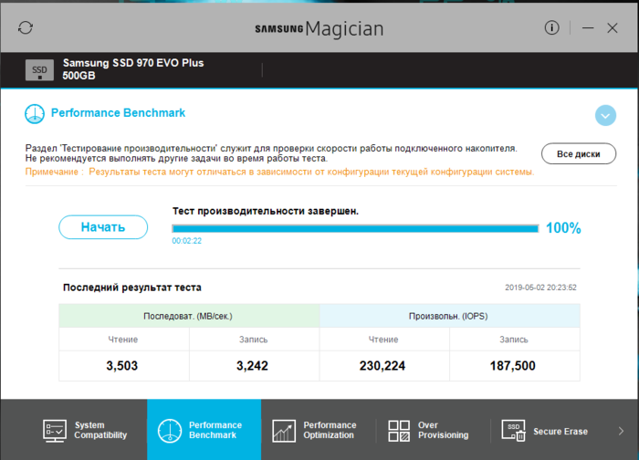The image size is (639, 460).
Task: Click the timestamp 2019-05-02 20:23:52
Action: tap(540, 287)
